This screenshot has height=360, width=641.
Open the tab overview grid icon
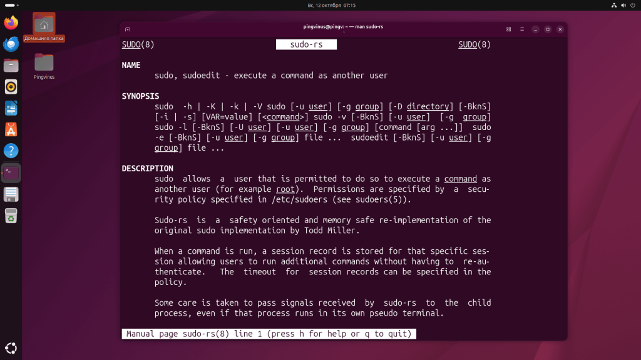(x=508, y=29)
